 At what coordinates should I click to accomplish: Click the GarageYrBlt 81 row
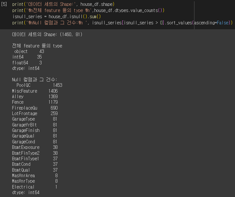[x=35, y=125]
